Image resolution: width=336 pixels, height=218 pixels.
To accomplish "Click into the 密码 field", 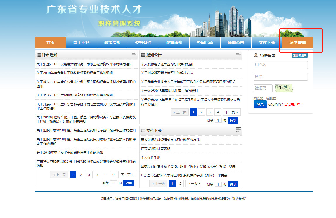I will coord(280,77).
